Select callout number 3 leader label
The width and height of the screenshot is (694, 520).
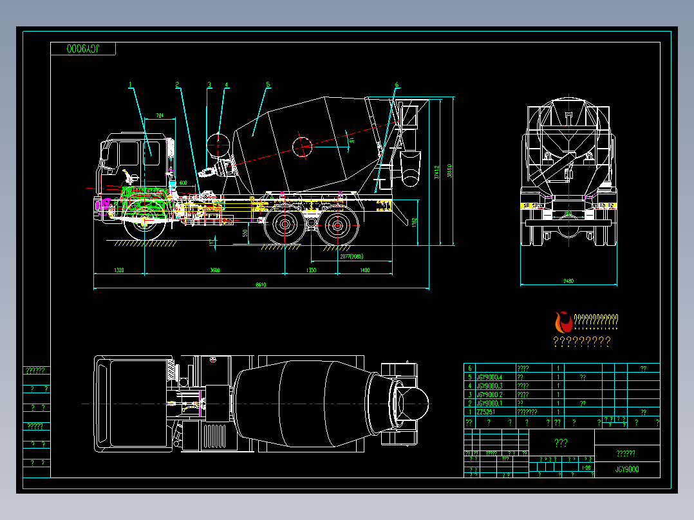209,84
